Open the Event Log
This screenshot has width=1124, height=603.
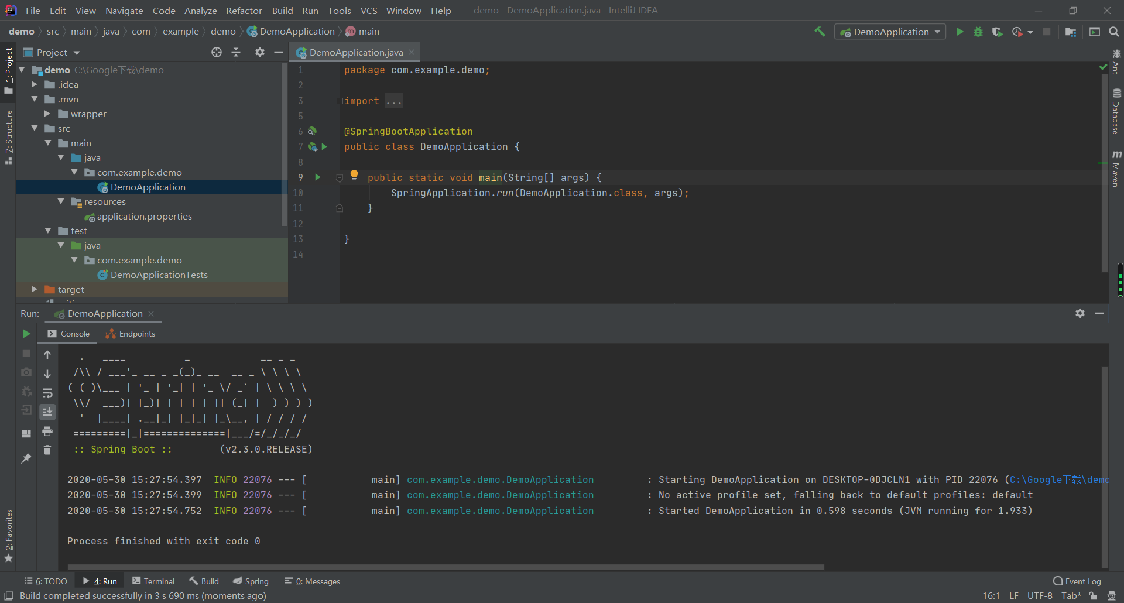tap(1077, 581)
